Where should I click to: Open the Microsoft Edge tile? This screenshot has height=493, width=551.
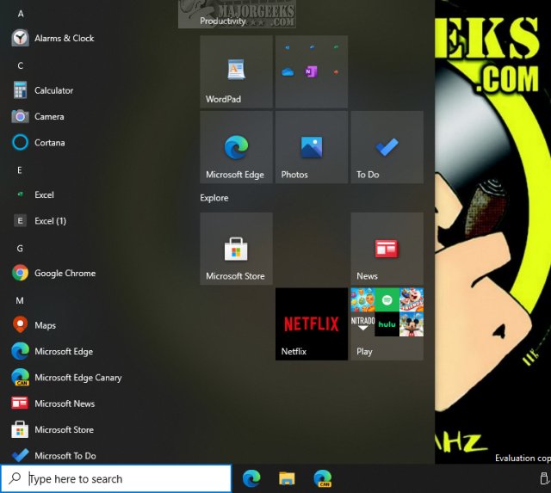click(236, 147)
